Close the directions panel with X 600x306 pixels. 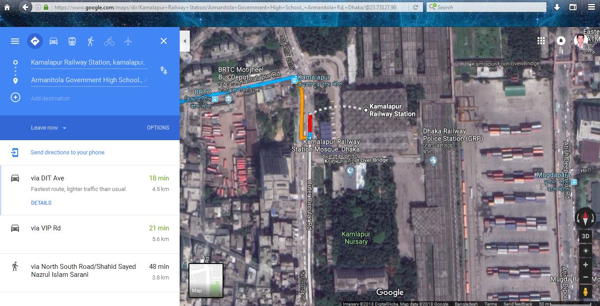[x=164, y=41]
